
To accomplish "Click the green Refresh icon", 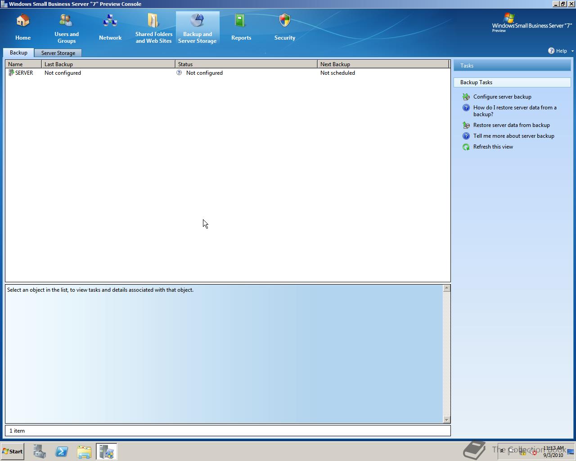I will coord(466,147).
